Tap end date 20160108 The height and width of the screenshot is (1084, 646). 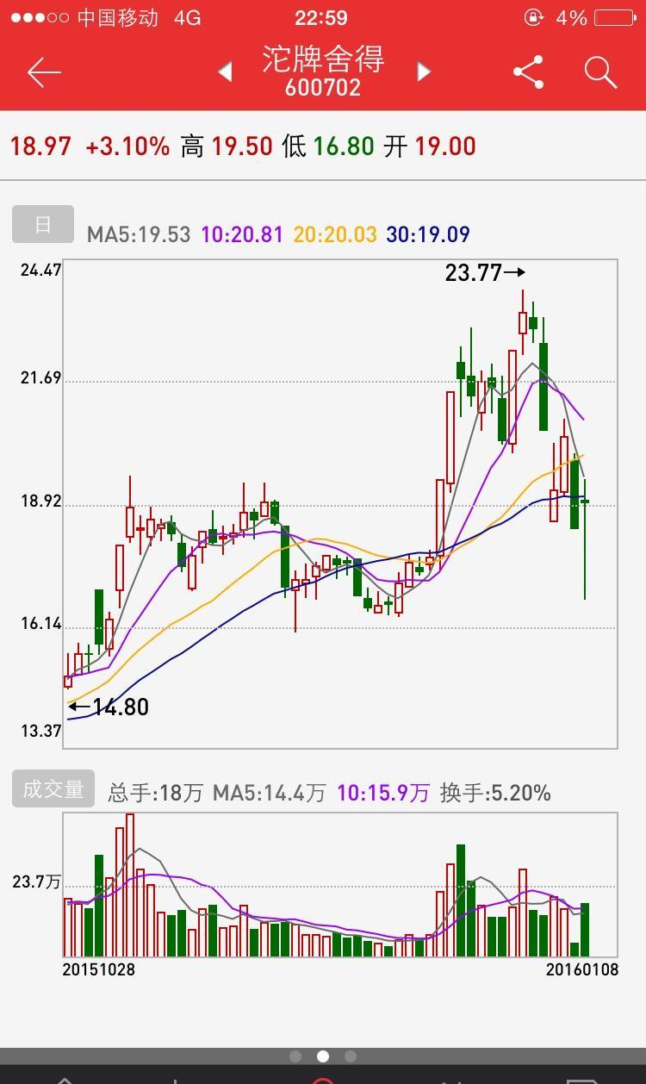tap(582, 969)
